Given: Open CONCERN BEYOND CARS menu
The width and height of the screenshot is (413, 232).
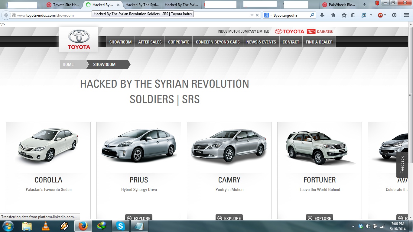Looking at the screenshot, I should click(x=218, y=42).
